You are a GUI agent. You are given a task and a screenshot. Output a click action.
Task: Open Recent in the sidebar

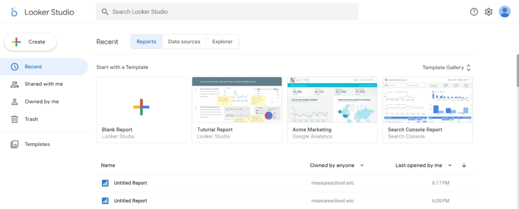coord(44,67)
